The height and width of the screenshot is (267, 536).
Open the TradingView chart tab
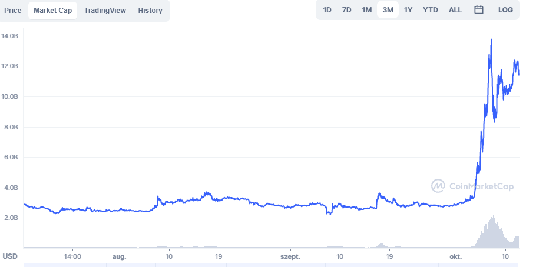[x=105, y=11]
